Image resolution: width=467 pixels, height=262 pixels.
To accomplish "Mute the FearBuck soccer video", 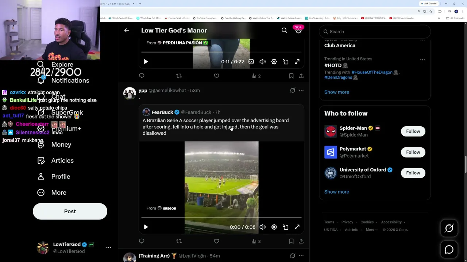I will pyautogui.click(x=262, y=227).
